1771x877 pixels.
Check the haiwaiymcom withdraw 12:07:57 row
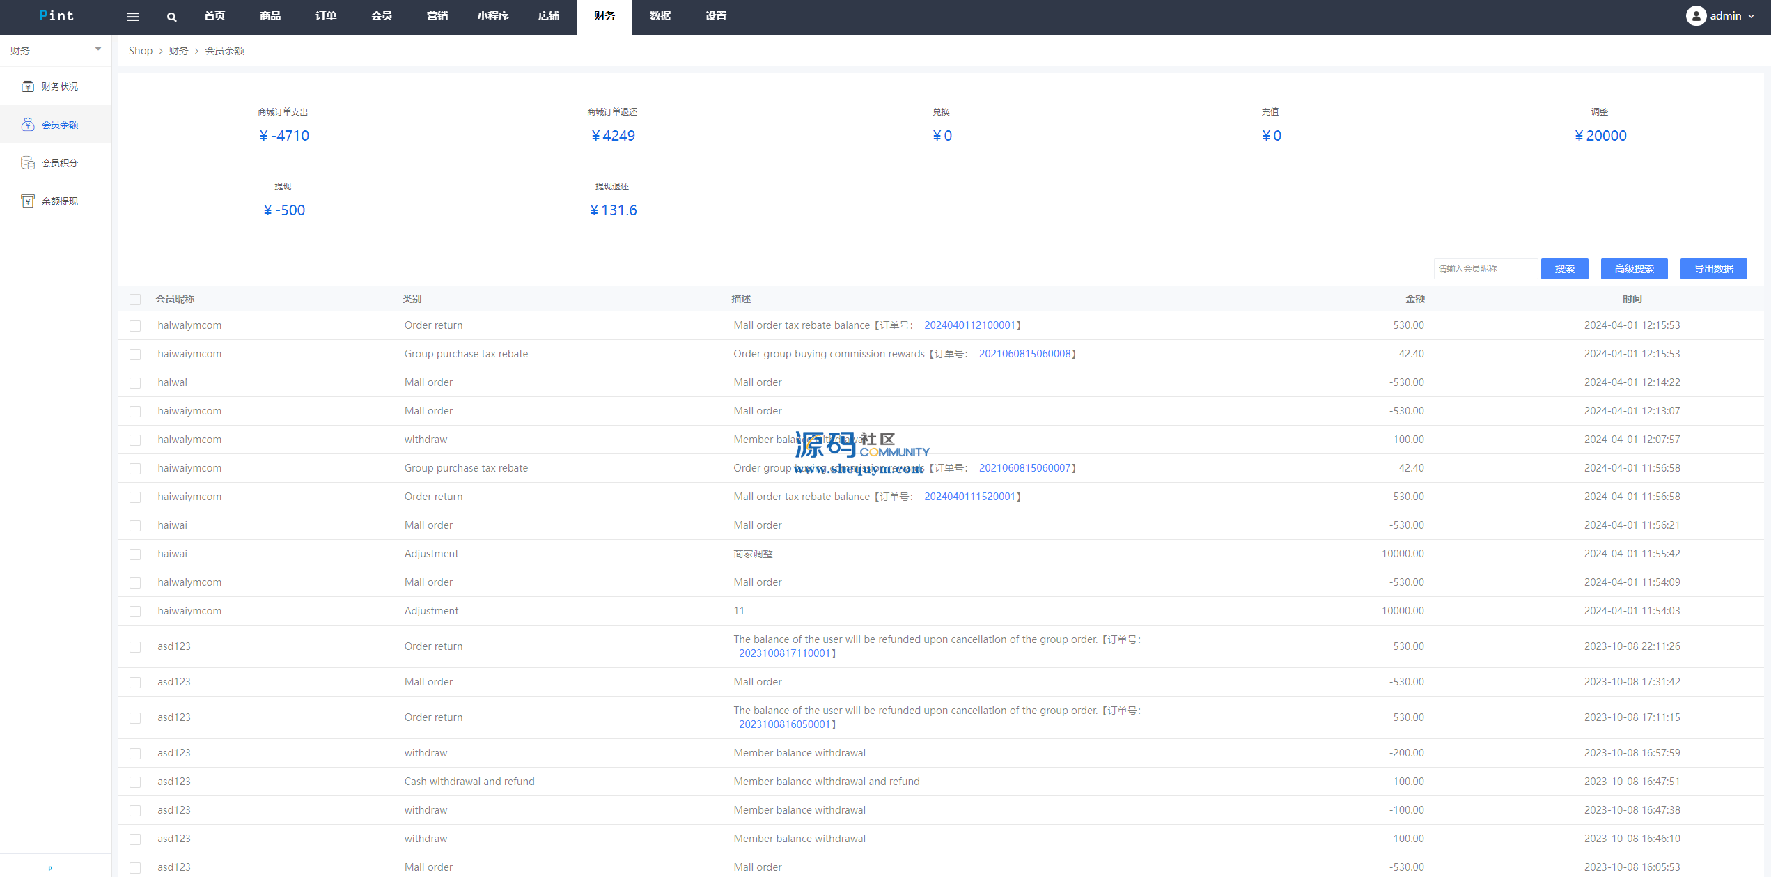coord(135,440)
